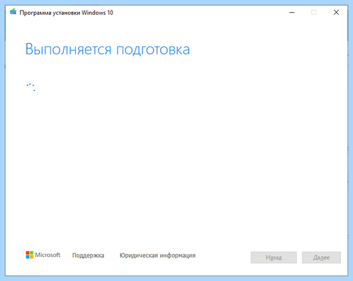
Task: Click the loading spinner dots
Action: point(31,87)
